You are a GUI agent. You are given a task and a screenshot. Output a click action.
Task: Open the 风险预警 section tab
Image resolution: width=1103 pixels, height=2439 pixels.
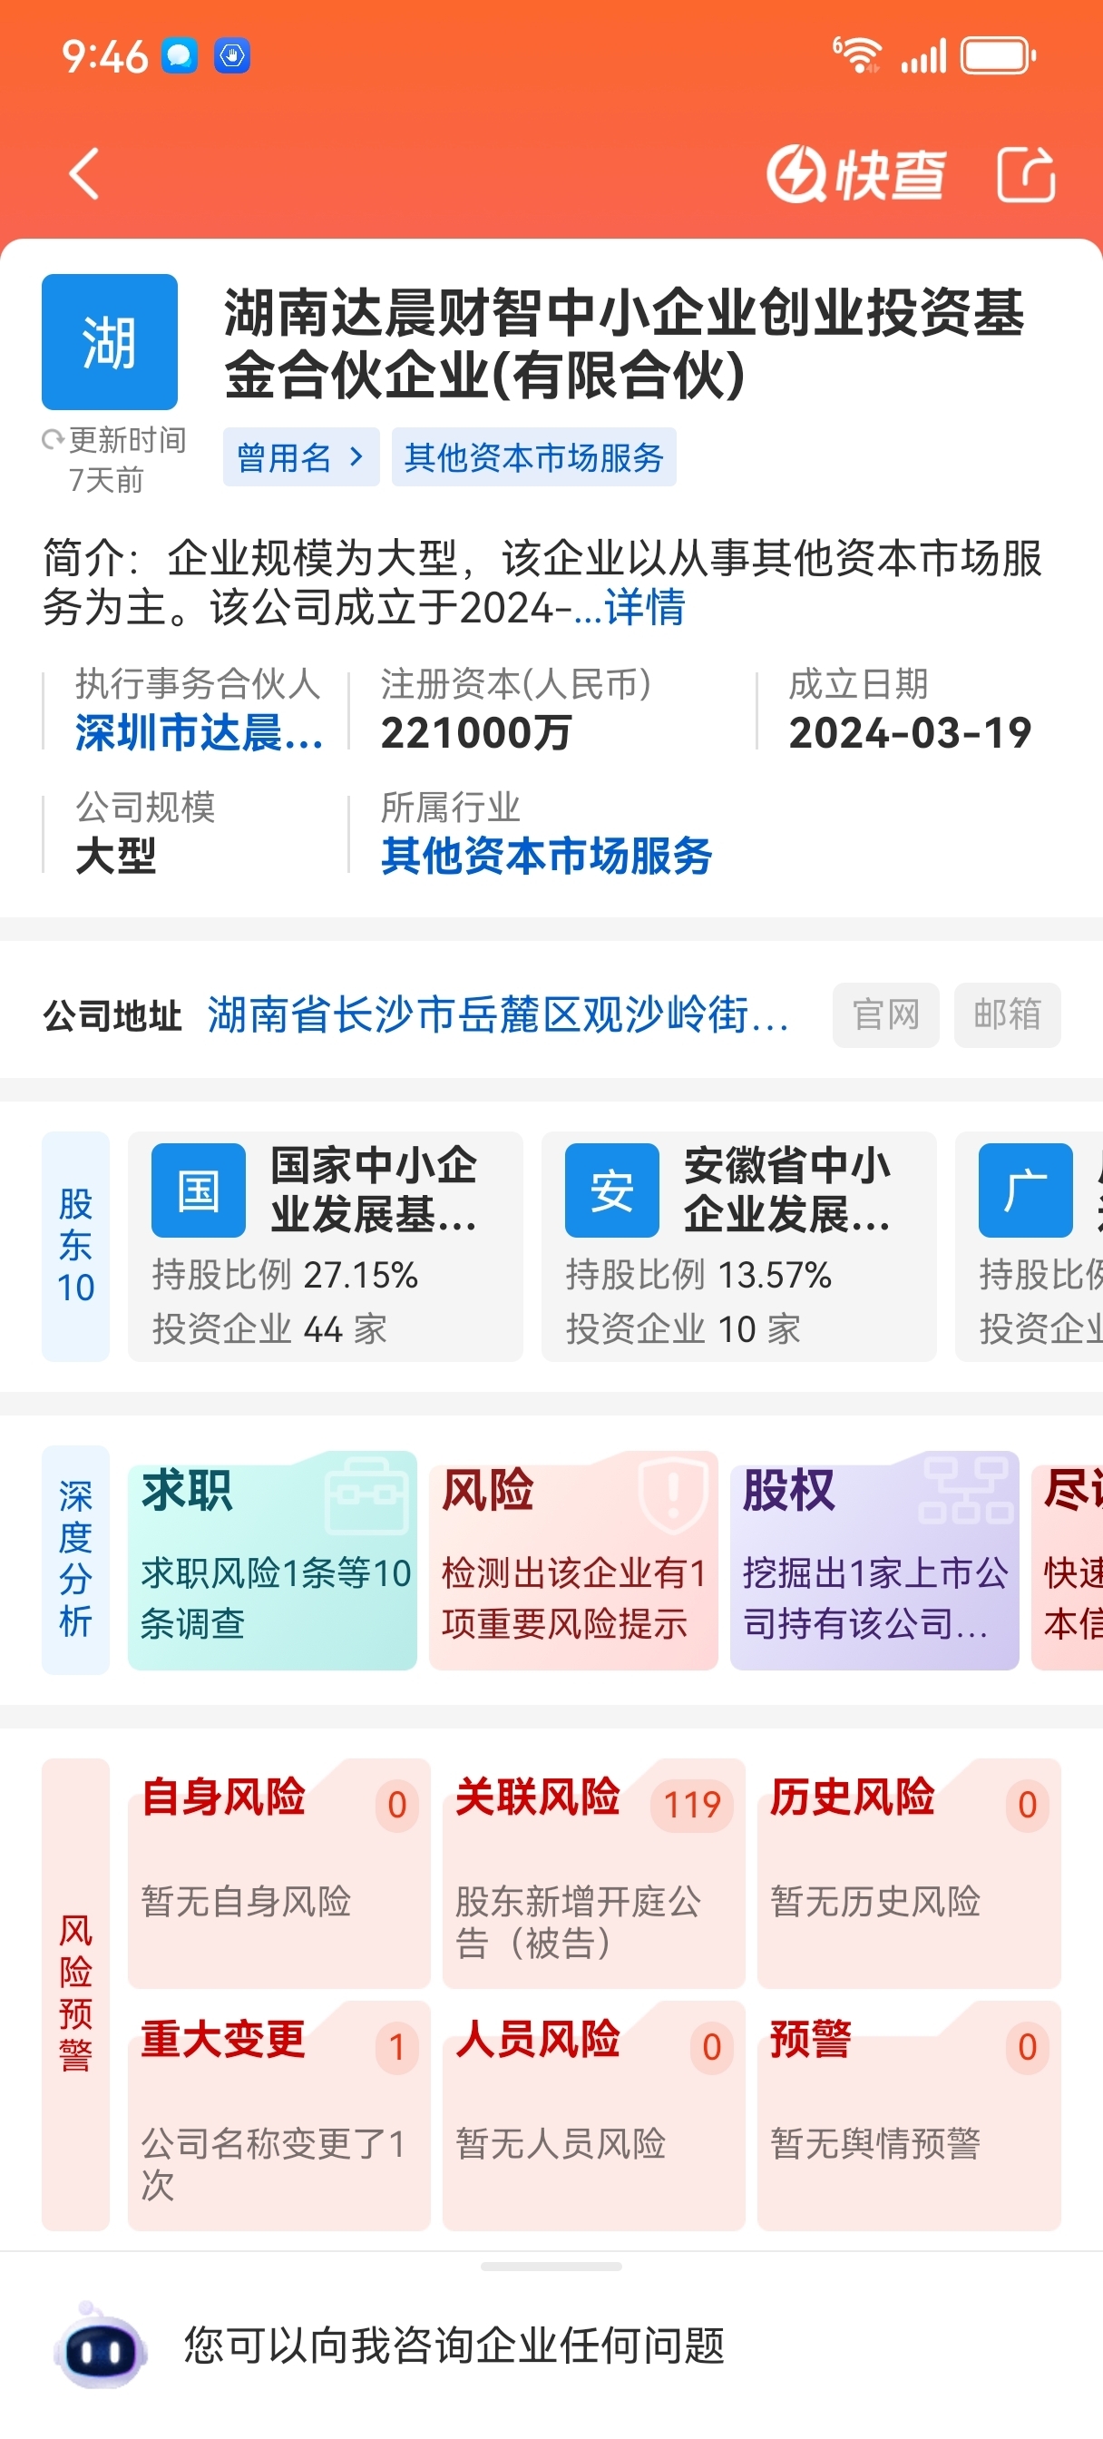click(76, 1995)
